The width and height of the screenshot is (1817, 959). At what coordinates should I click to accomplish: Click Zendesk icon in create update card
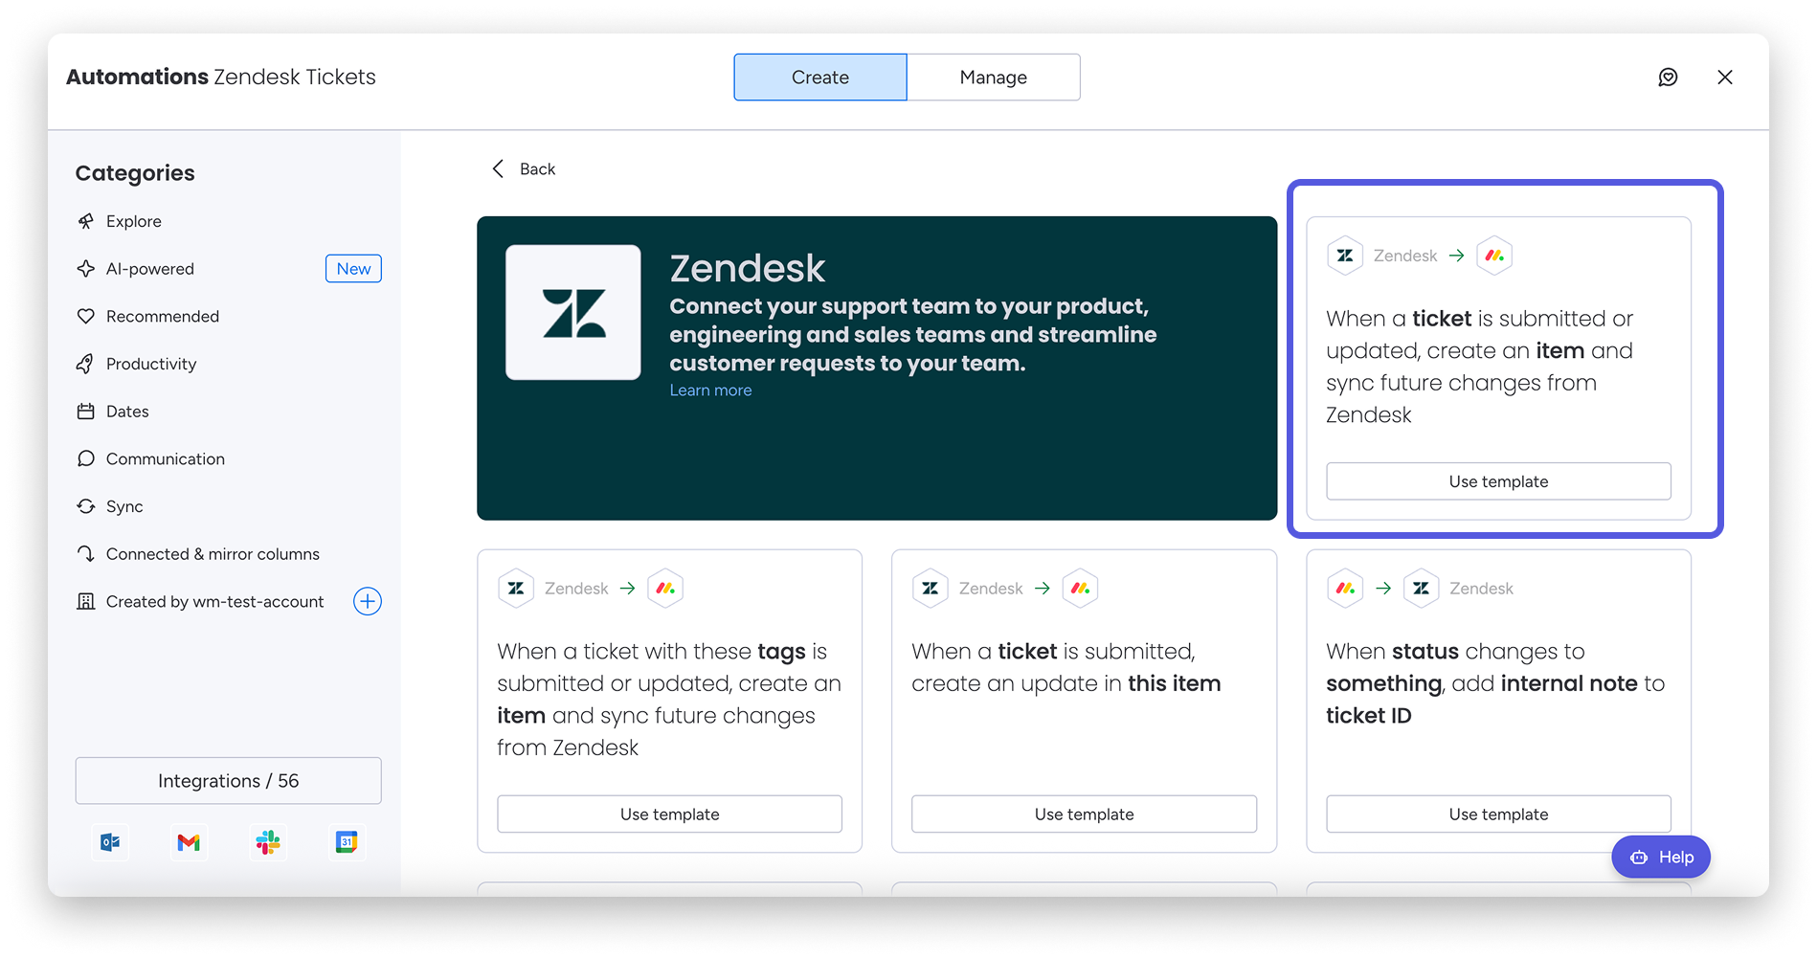(931, 589)
